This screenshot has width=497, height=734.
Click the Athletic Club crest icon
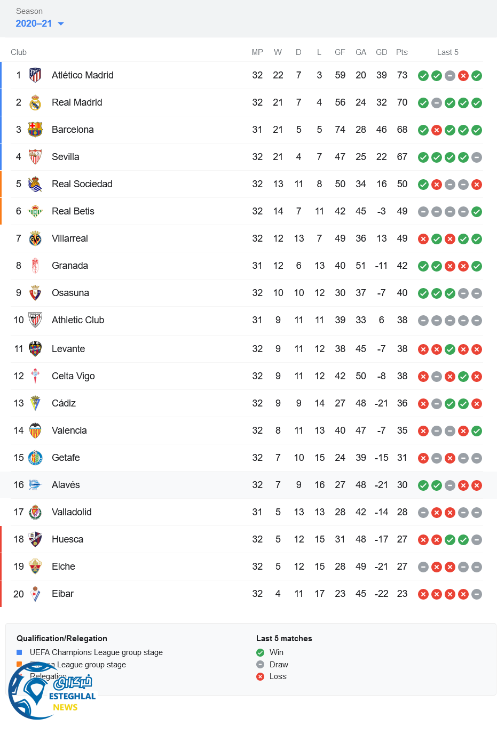35,320
